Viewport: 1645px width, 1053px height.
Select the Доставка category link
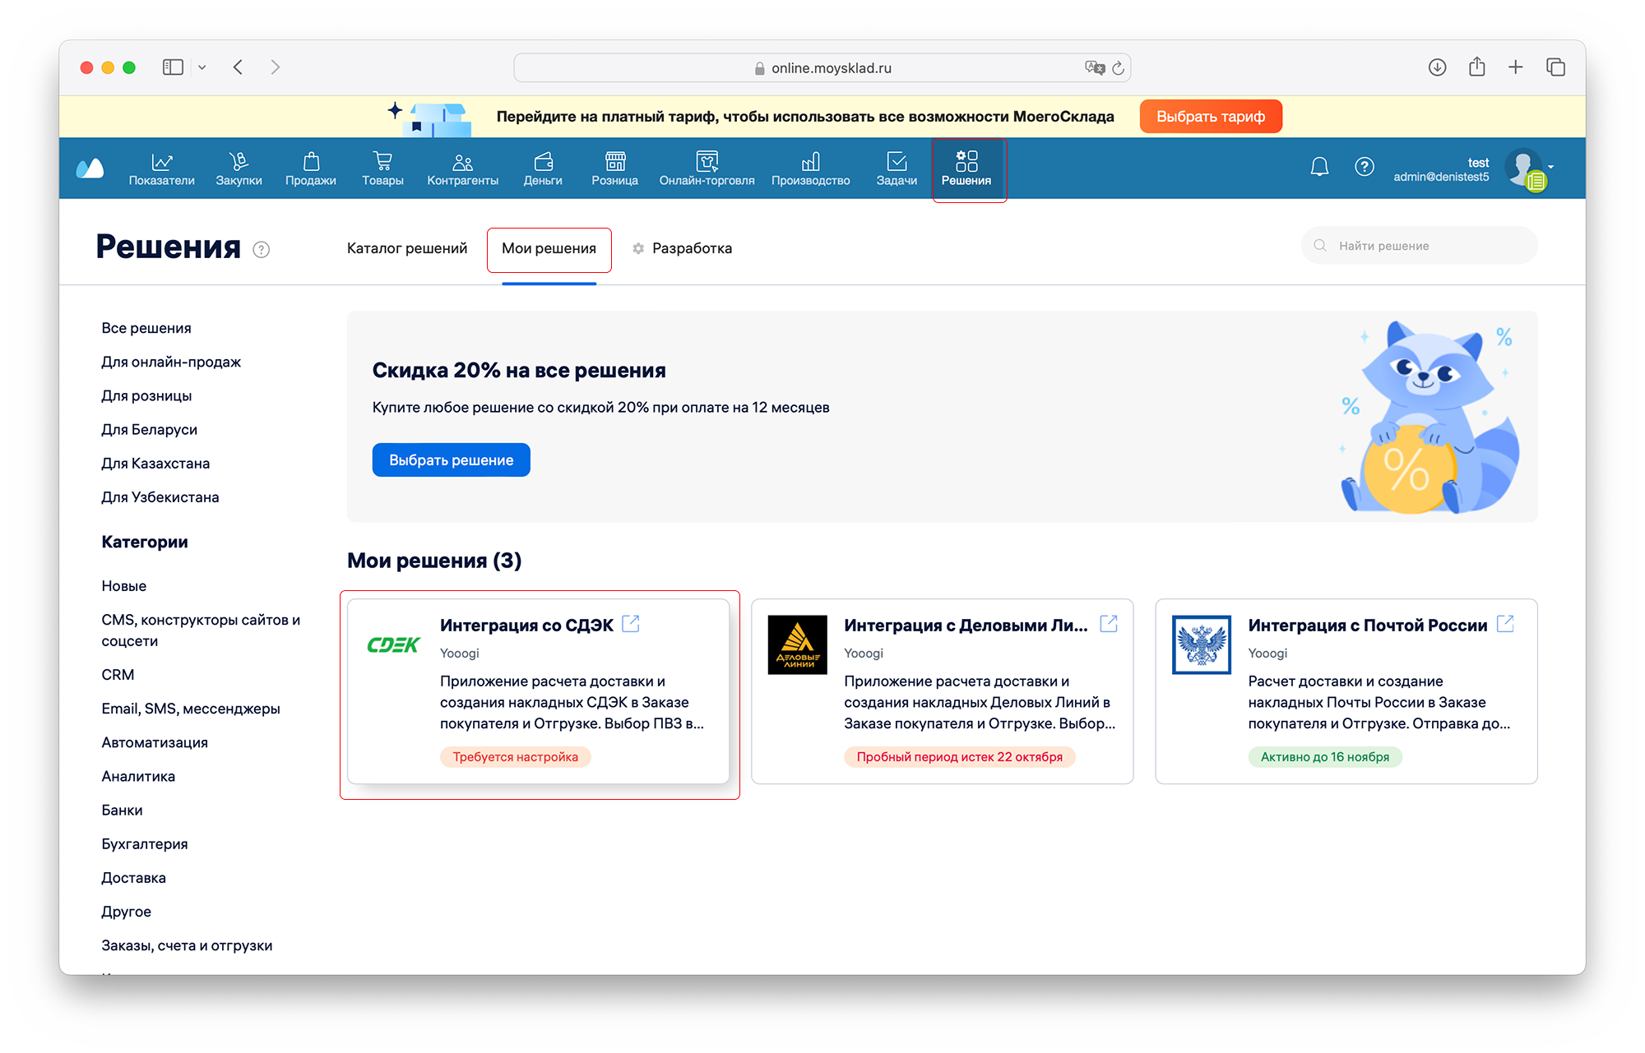coord(133,878)
